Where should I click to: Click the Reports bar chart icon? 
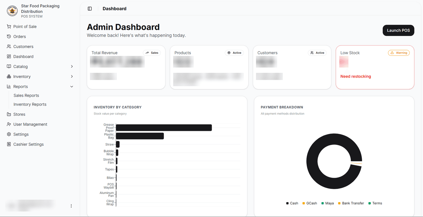pos(9,86)
